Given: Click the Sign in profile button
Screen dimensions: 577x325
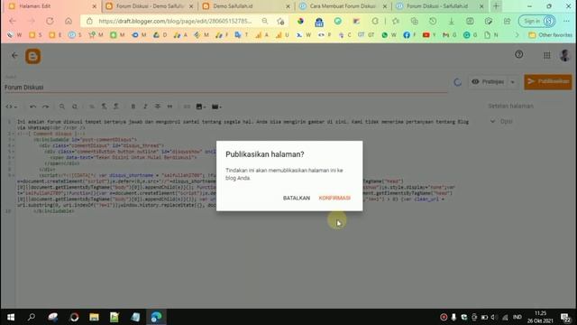Looking at the screenshot, I should point(537,22).
